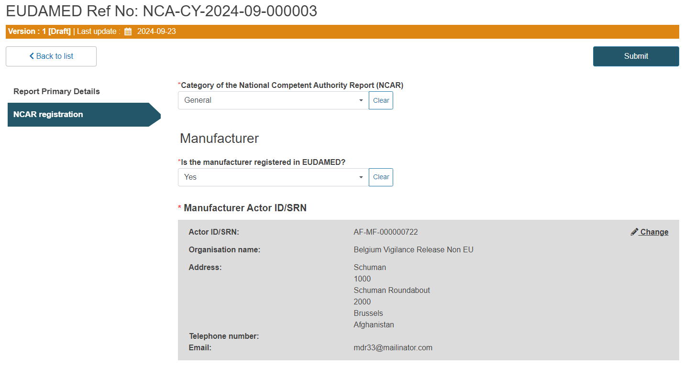684x367 pixels.
Task: Open the Report Primary Details section
Action: coord(56,91)
